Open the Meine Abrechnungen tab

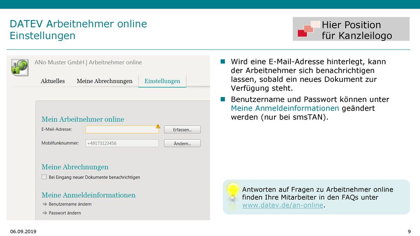[105, 81]
